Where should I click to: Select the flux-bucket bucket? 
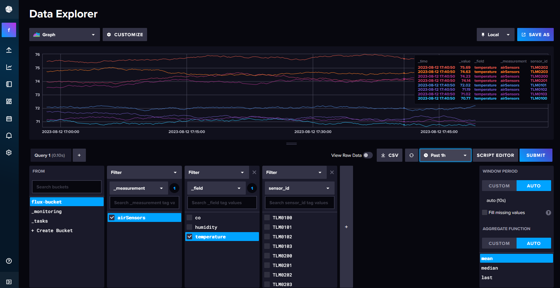[67, 202]
